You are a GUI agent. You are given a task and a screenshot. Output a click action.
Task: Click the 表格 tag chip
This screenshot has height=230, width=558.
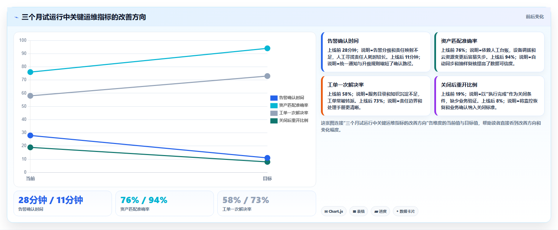pyautogui.click(x=359, y=211)
